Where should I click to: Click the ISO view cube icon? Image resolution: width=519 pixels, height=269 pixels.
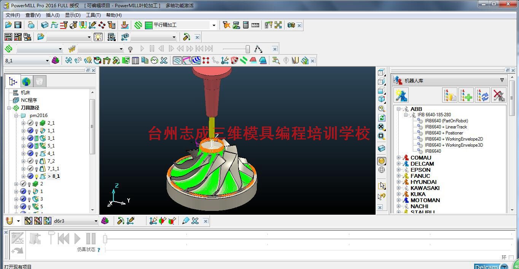tap(382, 100)
